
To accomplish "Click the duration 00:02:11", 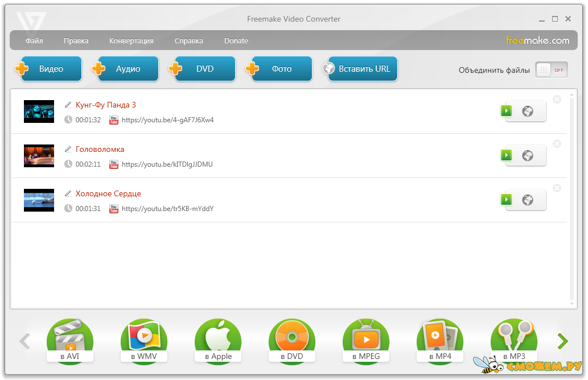I will click(88, 164).
